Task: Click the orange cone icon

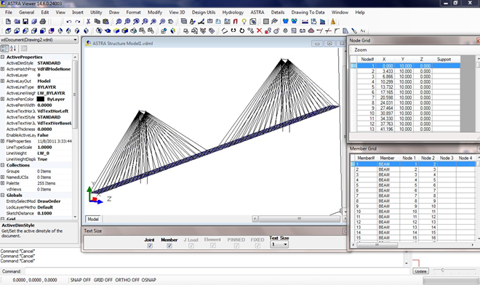Action: point(333,21)
